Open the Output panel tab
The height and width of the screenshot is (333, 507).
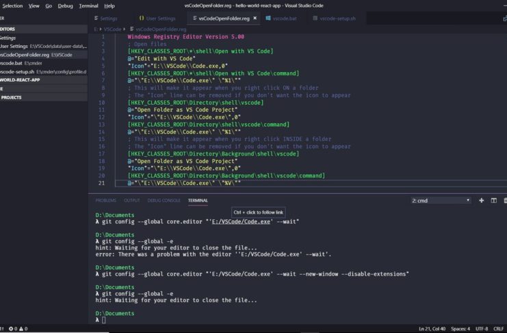coord(132,201)
